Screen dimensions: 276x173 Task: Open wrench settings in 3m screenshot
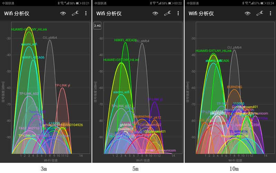(75, 13)
